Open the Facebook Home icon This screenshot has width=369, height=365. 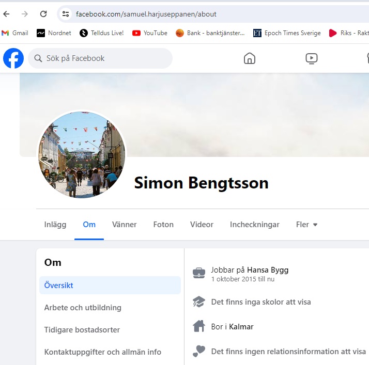click(x=250, y=58)
